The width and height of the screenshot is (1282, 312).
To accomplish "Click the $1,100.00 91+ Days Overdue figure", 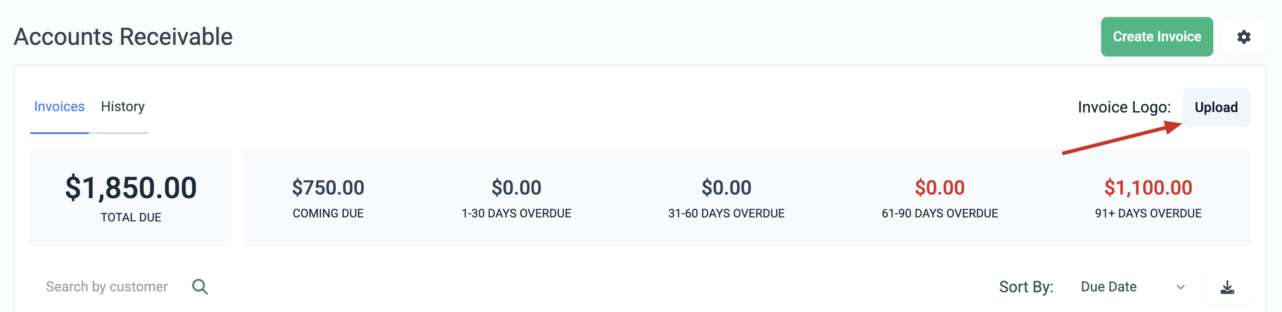I will click(1148, 188).
